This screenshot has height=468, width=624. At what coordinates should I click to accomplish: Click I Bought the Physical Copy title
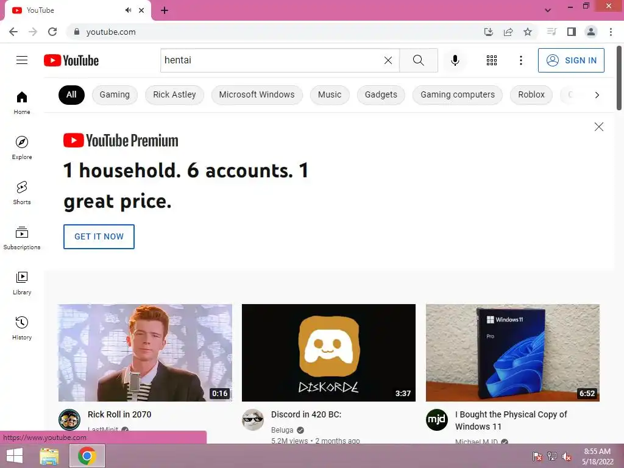point(511,420)
